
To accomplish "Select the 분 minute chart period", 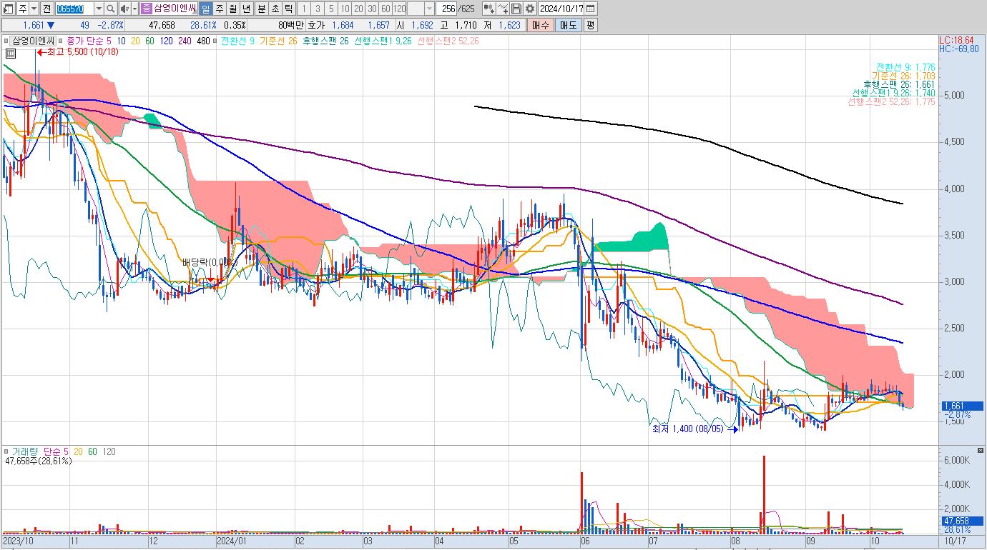I will coord(260,9).
